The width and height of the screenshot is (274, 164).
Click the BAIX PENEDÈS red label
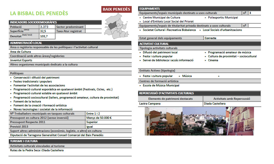pyautogui.click(x=117, y=9)
